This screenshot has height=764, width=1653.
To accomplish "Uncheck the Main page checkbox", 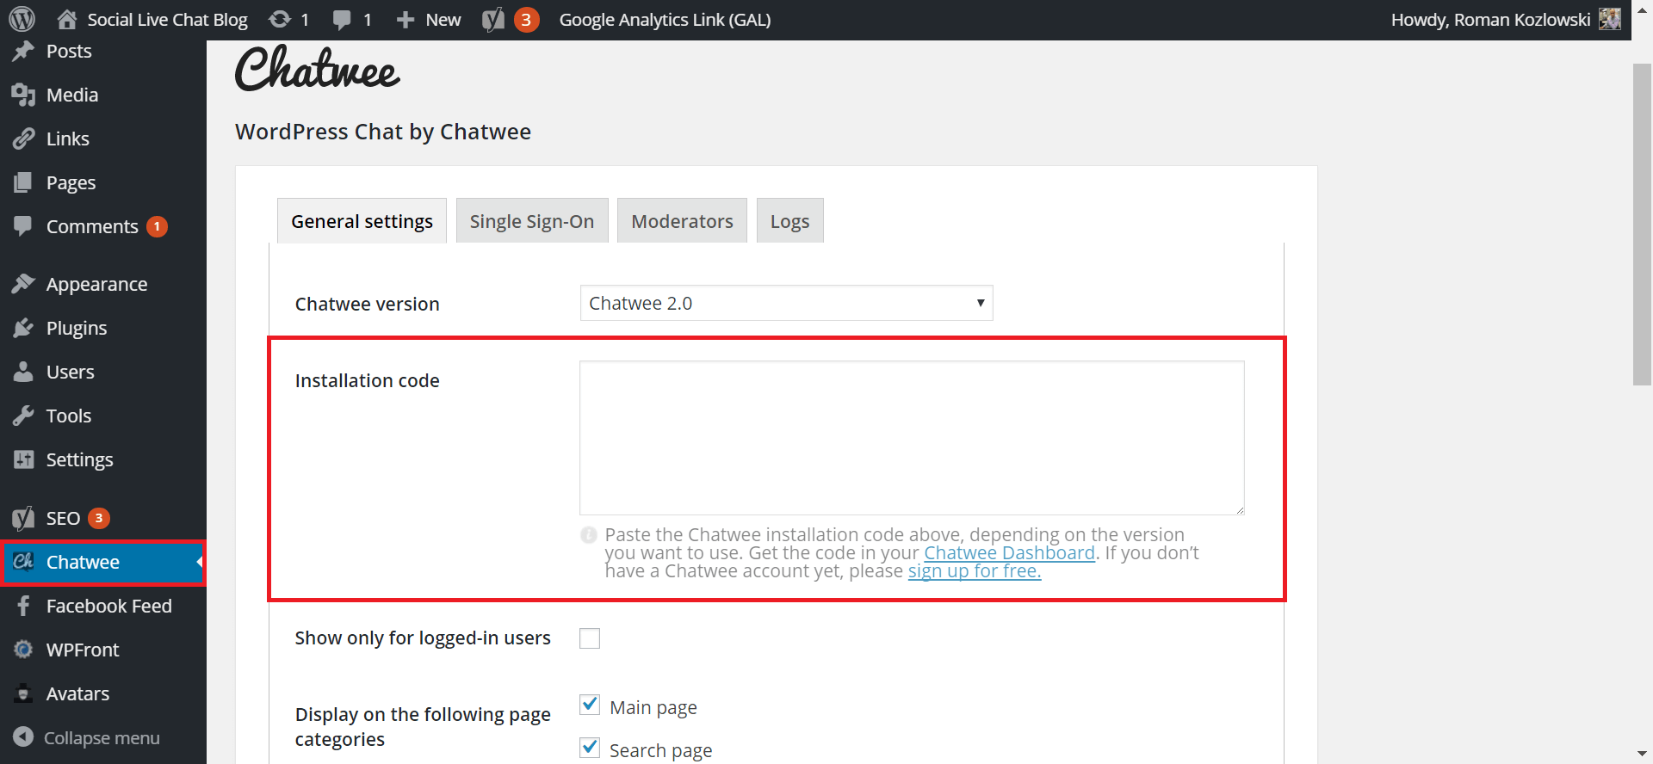I will pyautogui.click(x=590, y=705).
